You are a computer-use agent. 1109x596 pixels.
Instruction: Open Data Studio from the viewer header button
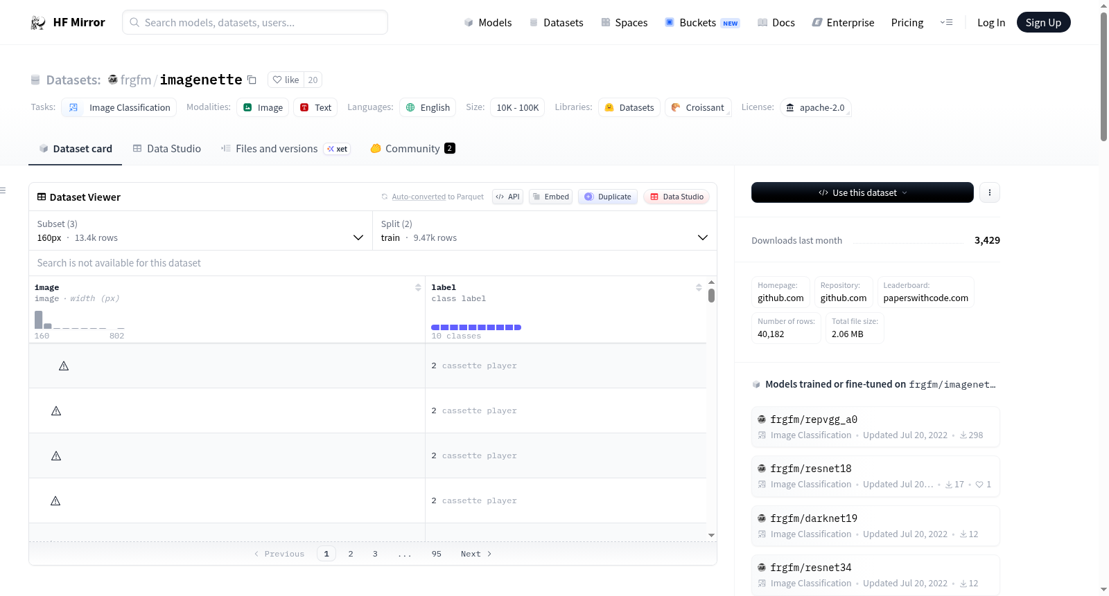(676, 197)
